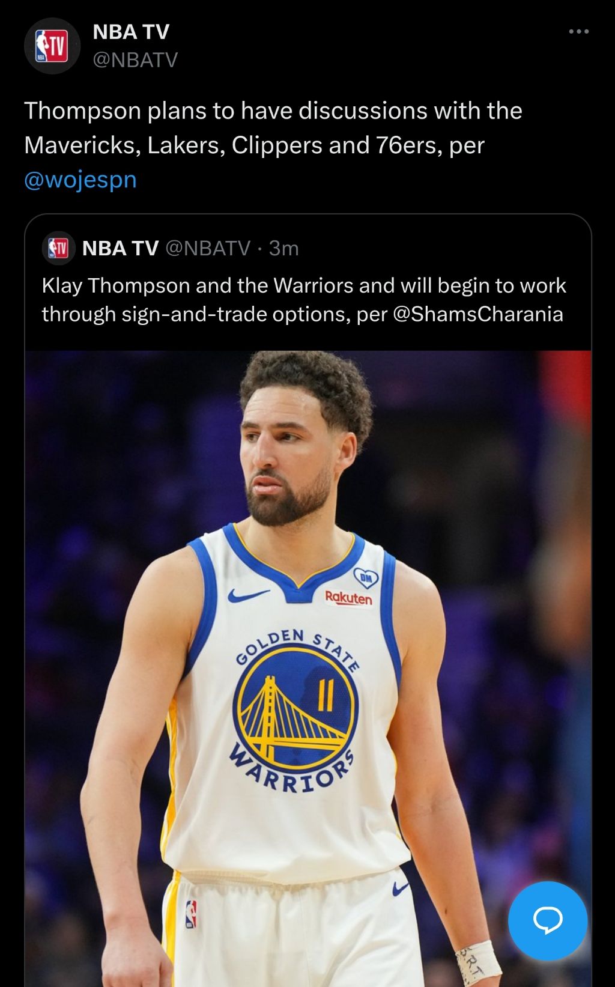Click @NBATV handle under main author name
Image resolution: width=615 pixels, height=987 pixels.
tap(135, 60)
